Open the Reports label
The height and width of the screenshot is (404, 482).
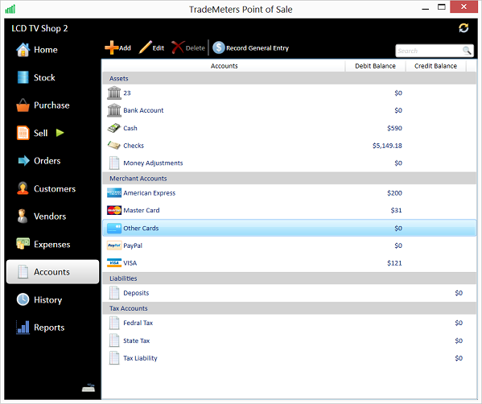click(49, 328)
